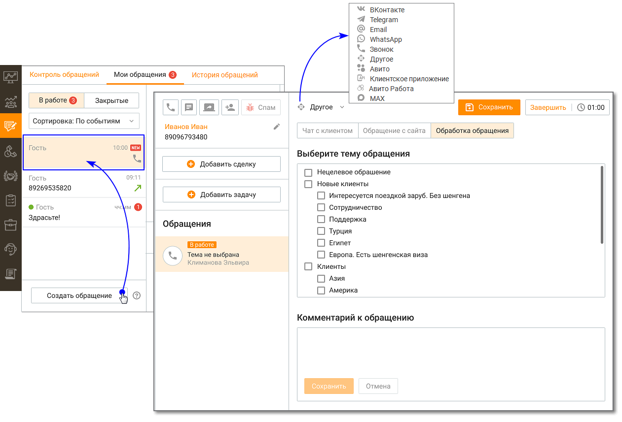Click the screen share forward icon button
The image size is (622, 422).
click(x=209, y=107)
